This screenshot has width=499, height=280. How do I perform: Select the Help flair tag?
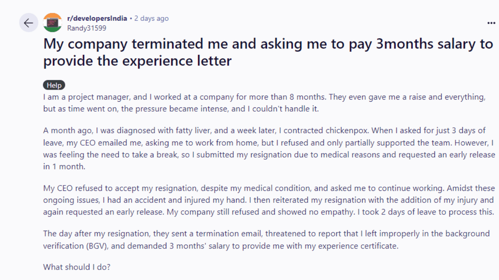54,85
